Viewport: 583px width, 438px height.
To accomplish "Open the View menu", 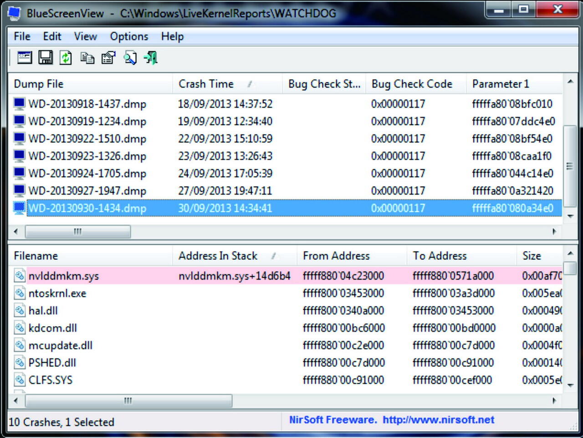I will (x=86, y=36).
